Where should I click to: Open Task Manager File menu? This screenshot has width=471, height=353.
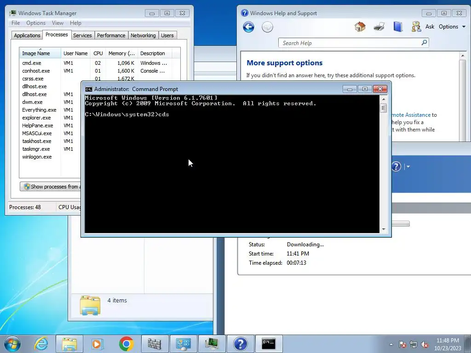click(16, 23)
